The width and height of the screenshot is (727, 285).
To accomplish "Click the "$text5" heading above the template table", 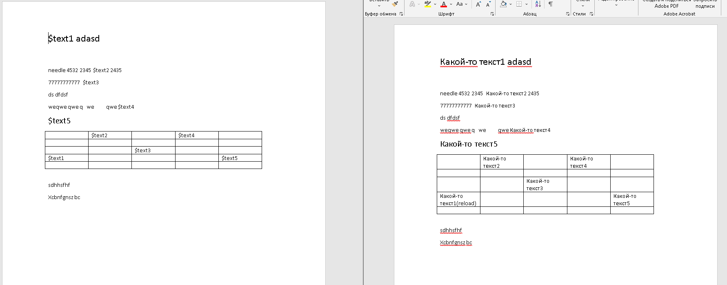I will [59, 121].
